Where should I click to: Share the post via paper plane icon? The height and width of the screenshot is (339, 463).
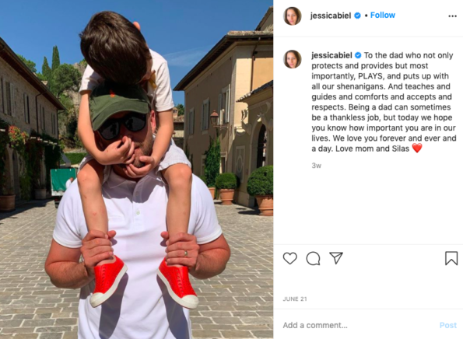click(336, 258)
